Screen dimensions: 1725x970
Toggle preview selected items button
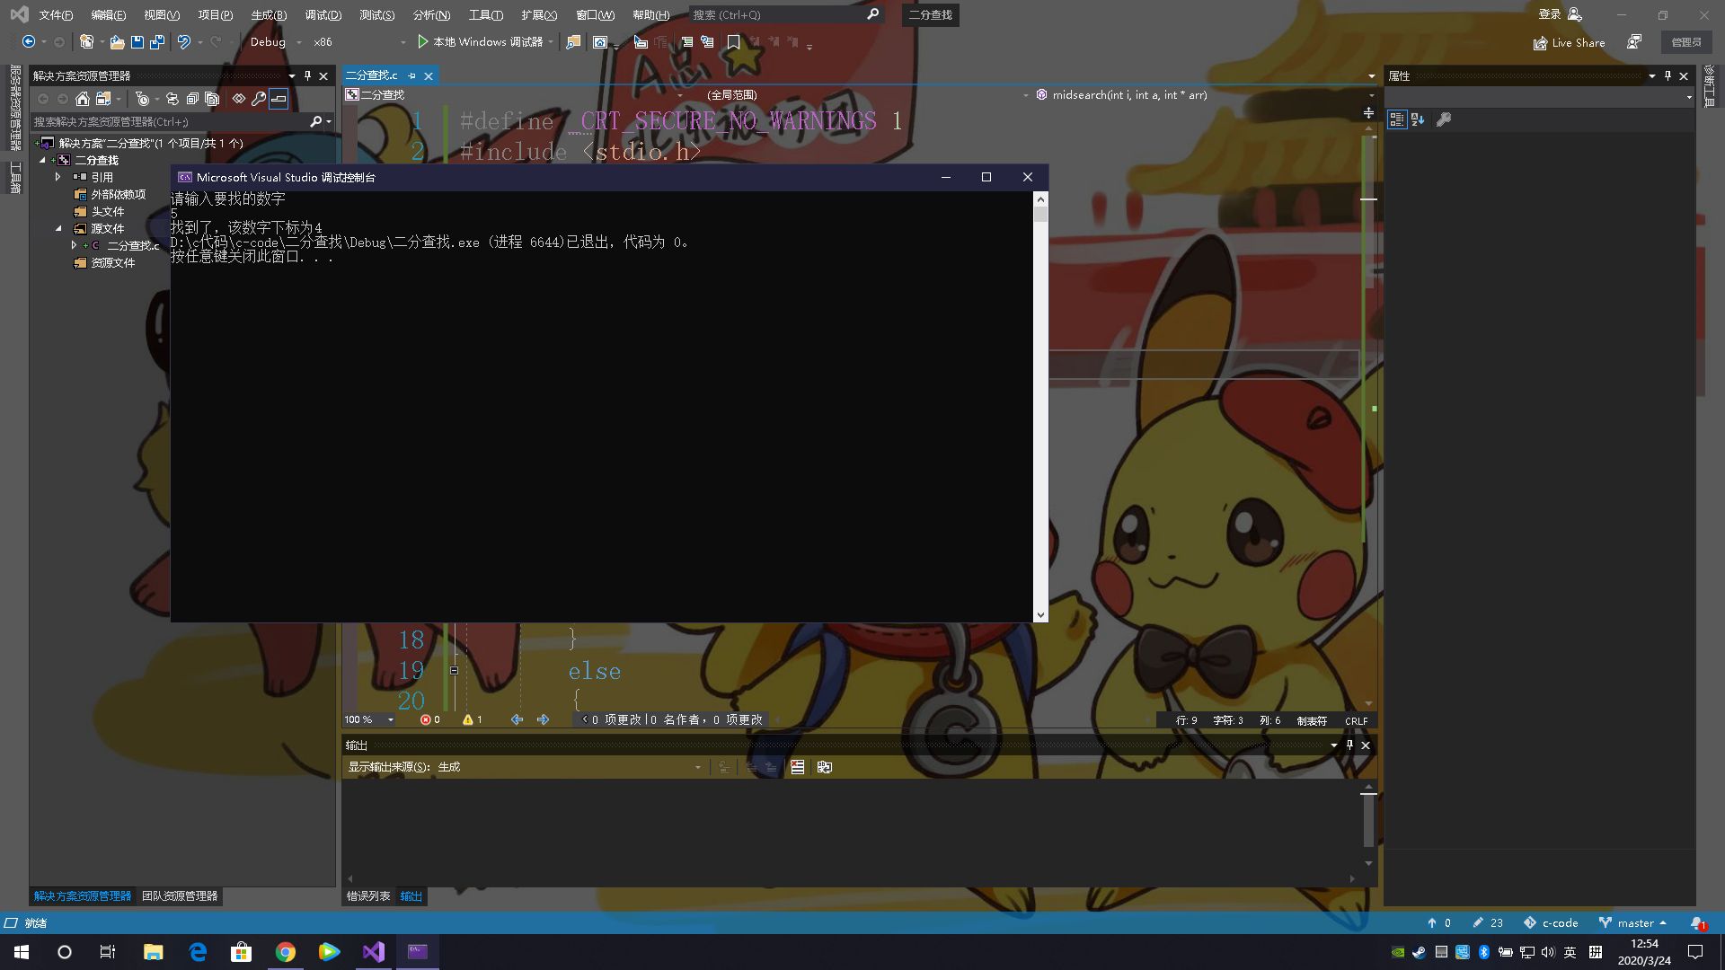click(x=279, y=99)
